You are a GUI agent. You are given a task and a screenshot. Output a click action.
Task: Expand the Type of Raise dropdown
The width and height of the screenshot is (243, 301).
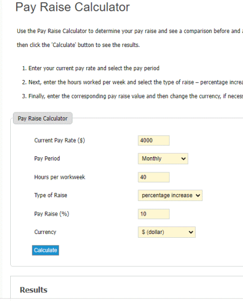tap(170, 196)
